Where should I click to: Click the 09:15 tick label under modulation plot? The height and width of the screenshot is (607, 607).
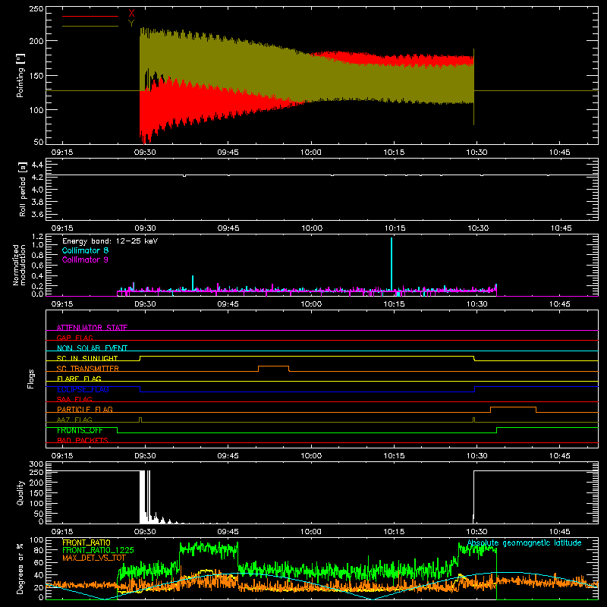(62, 304)
